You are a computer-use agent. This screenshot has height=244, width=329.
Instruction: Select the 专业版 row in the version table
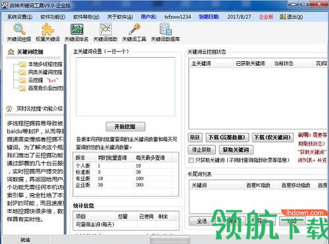(x=126, y=178)
